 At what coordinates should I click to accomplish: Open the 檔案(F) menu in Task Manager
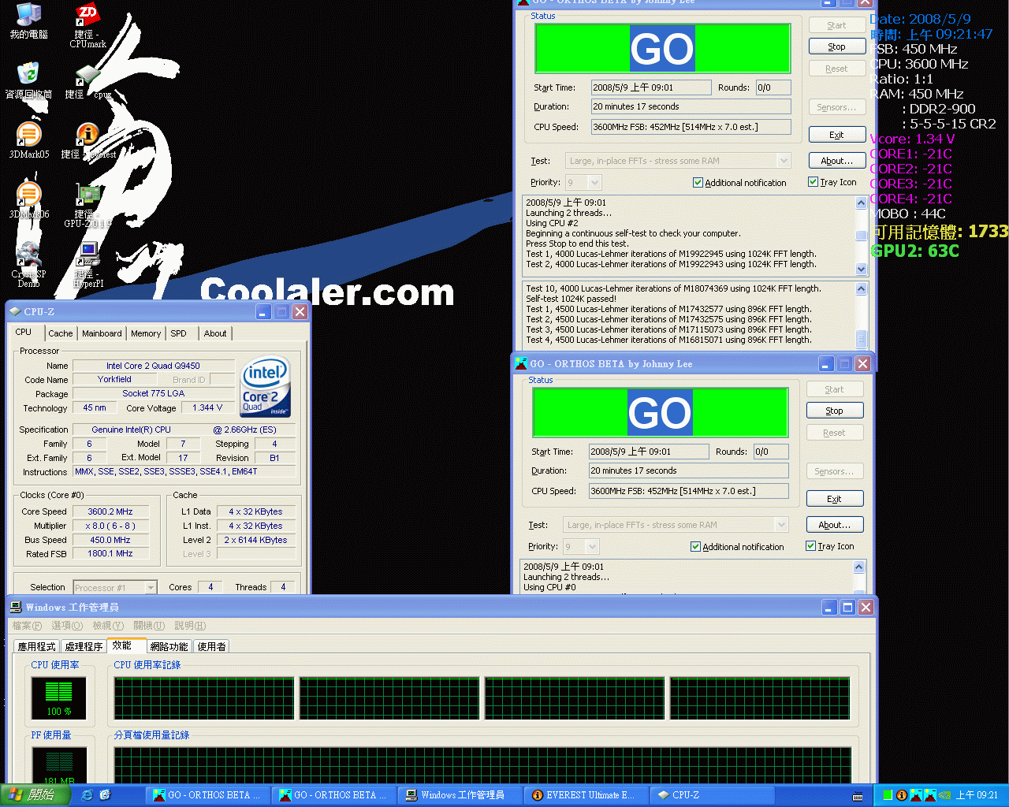pyautogui.click(x=27, y=626)
